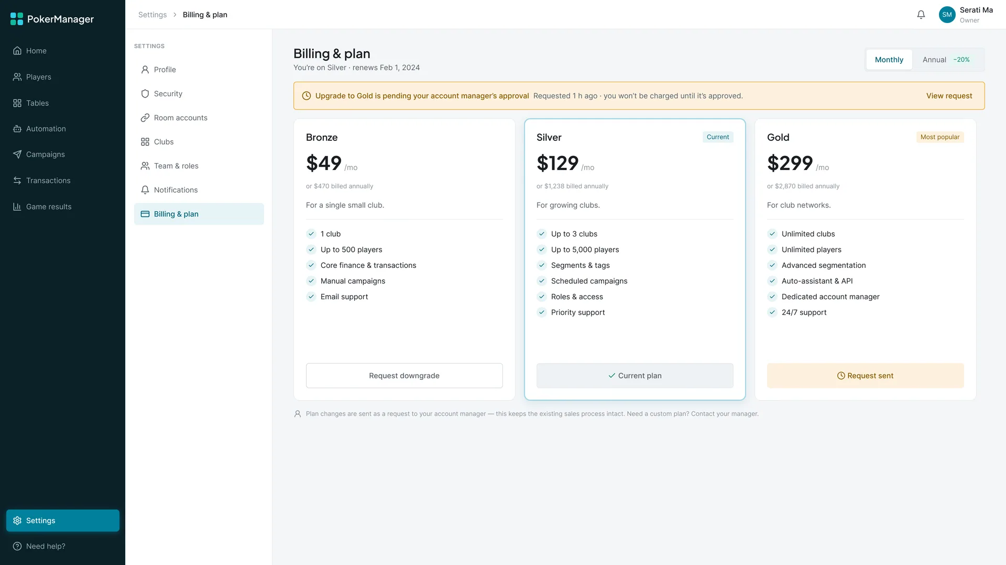Image resolution: width=1006 pixels, height=565 pixels.
Task: Click the PokerManager logo icon
Action: 17,19
